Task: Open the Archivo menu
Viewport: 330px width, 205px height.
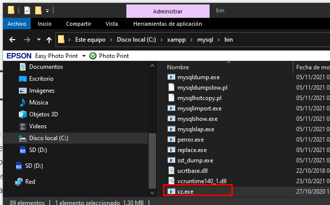Action: (17, 23)
